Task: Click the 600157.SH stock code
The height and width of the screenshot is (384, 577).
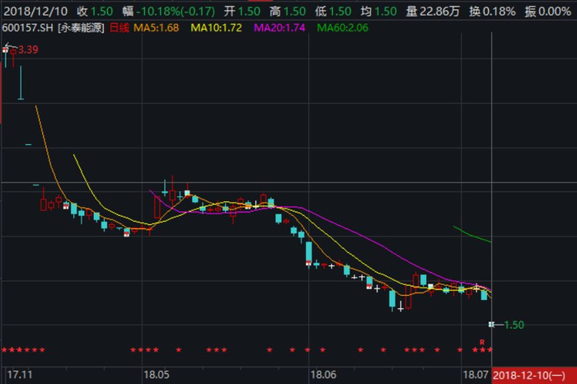Action: coord(27,28)
